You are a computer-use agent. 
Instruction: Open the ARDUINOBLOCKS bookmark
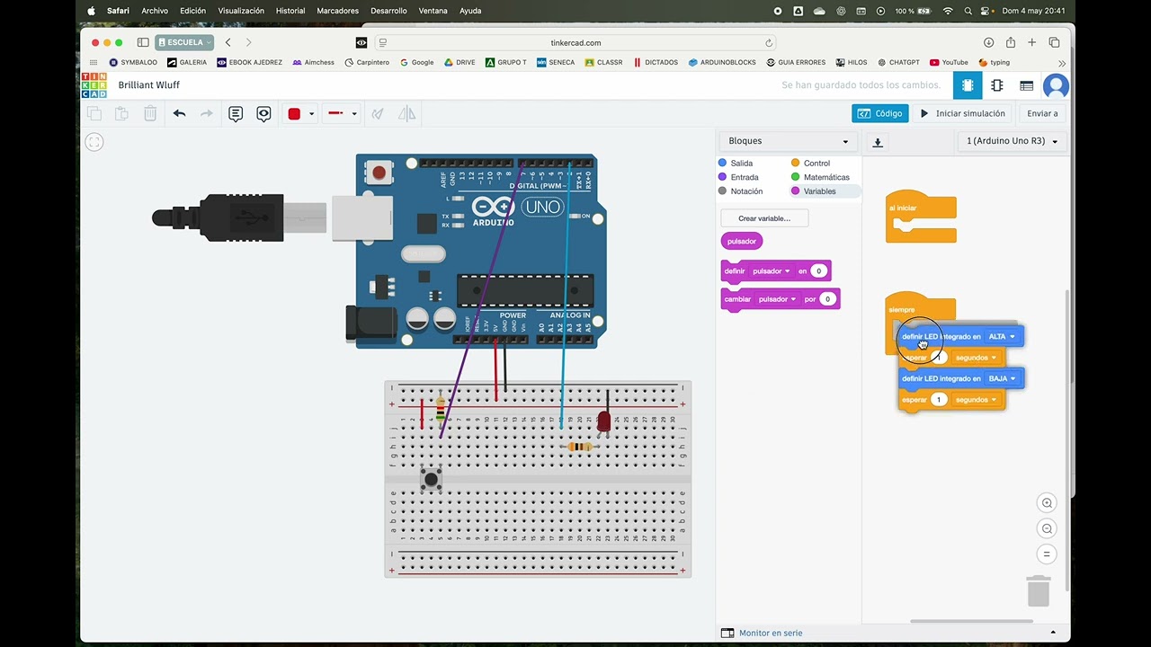[722, 62]
